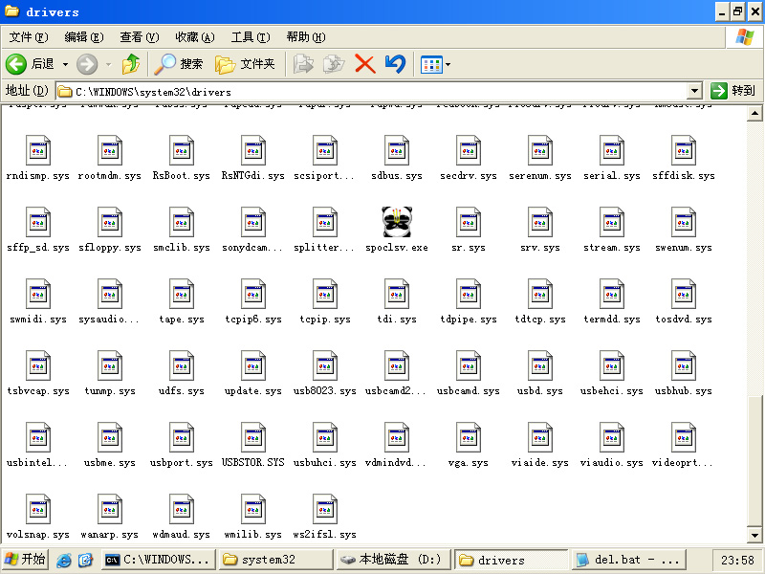Click the viaide.sys file name
Viewport: 765px width, 574px height.
540,463
